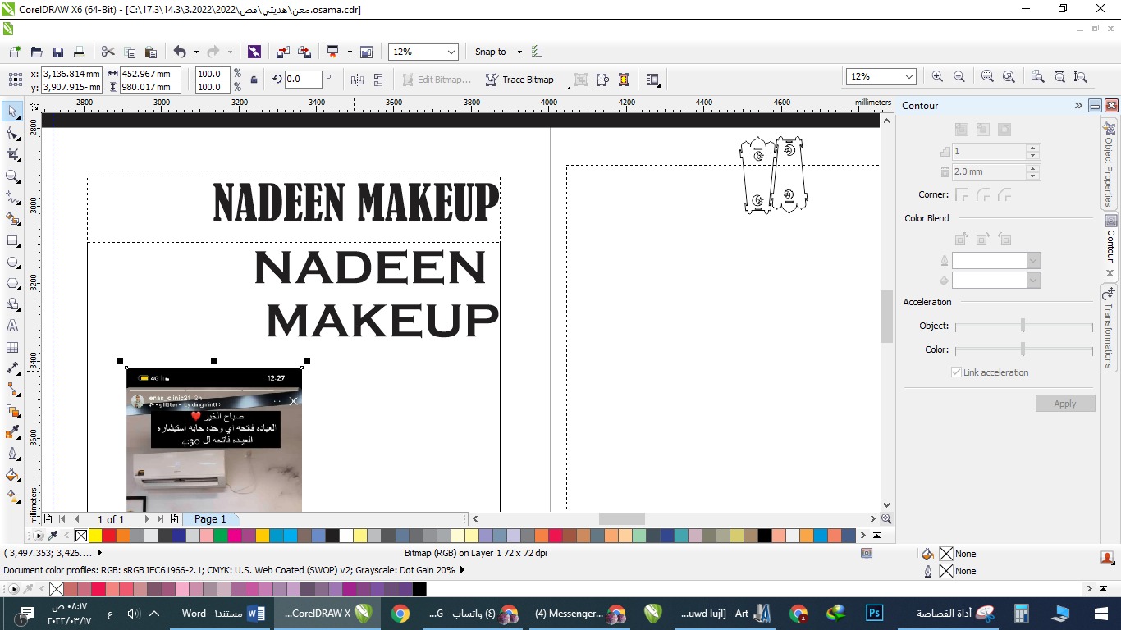The width and height of the screenshot is (1121, 630).
Task: Open the zoom level dropdown beside Snap to
Action: pos(451,52)
